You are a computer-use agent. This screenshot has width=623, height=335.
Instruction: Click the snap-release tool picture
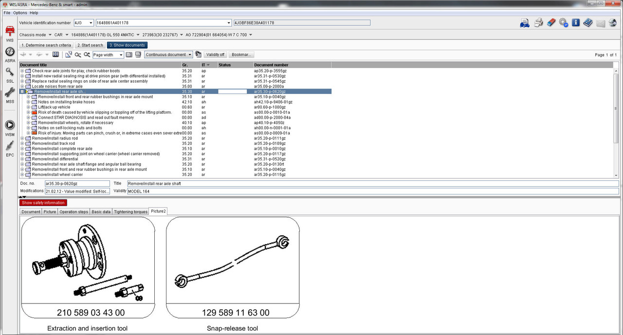point(233,268)
